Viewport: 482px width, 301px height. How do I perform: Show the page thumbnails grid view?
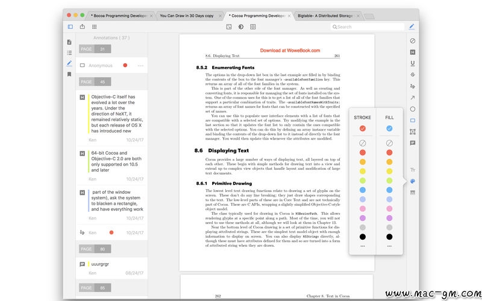point(95,26)
